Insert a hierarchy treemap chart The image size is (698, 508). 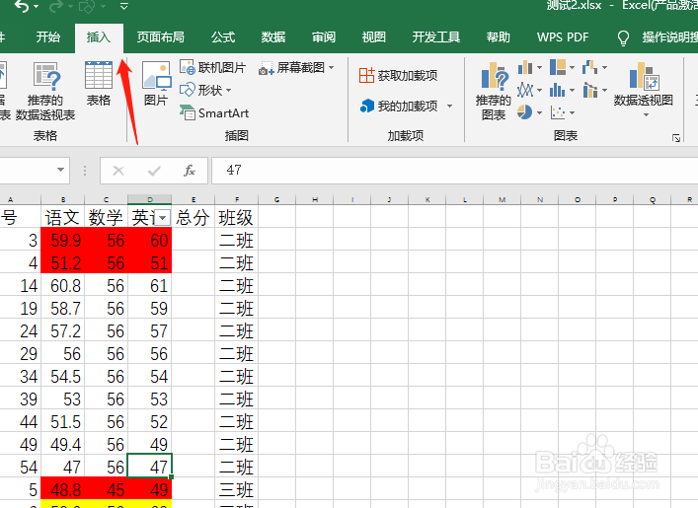click(558, 68)
